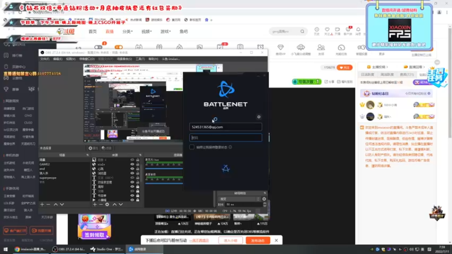
Task: Open the 视图(V) menu in OBS
Action: 70,59
